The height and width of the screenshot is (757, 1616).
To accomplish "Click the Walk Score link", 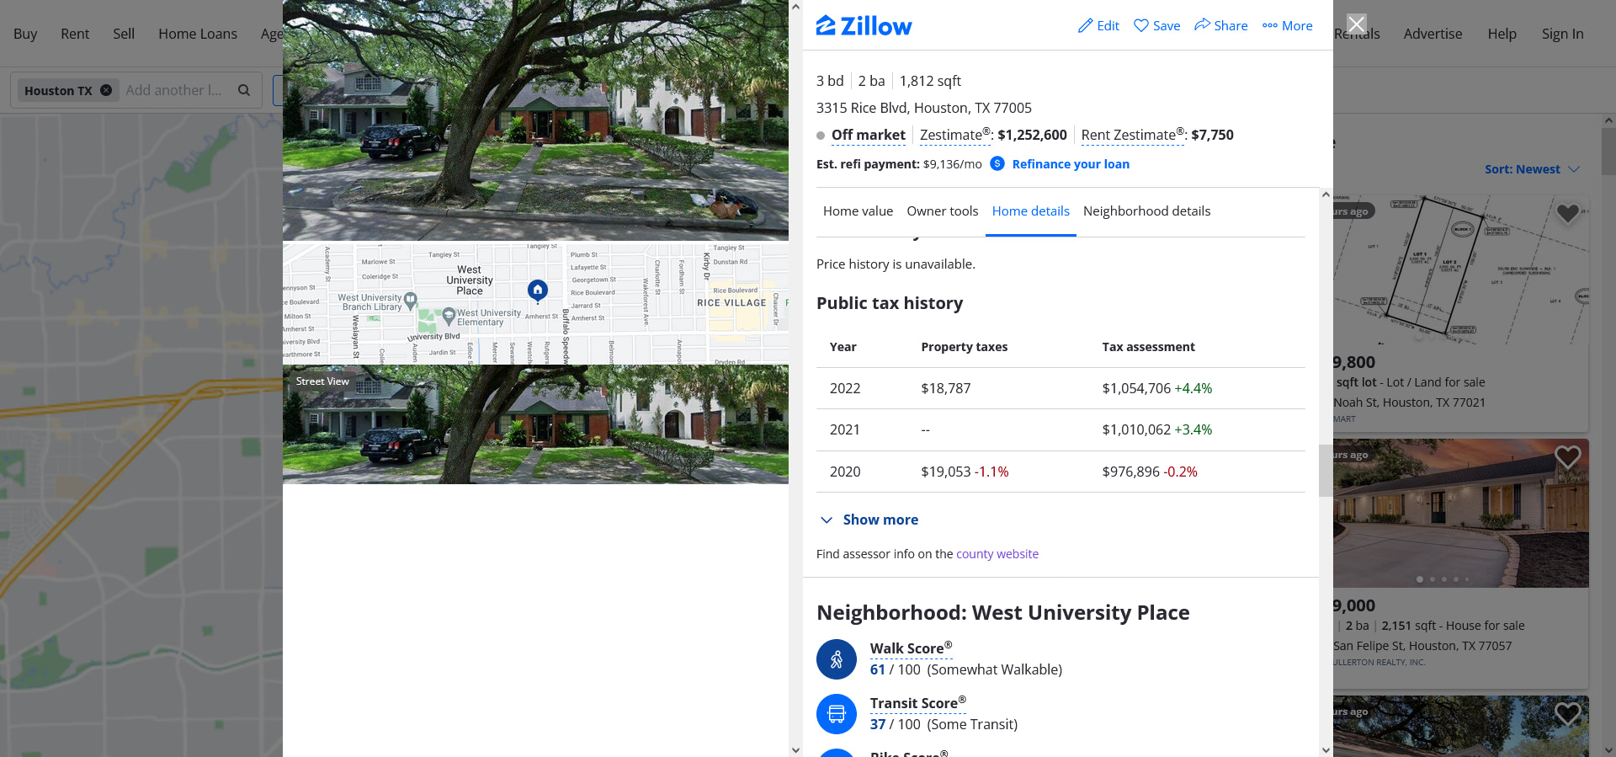I will (911, 648).
